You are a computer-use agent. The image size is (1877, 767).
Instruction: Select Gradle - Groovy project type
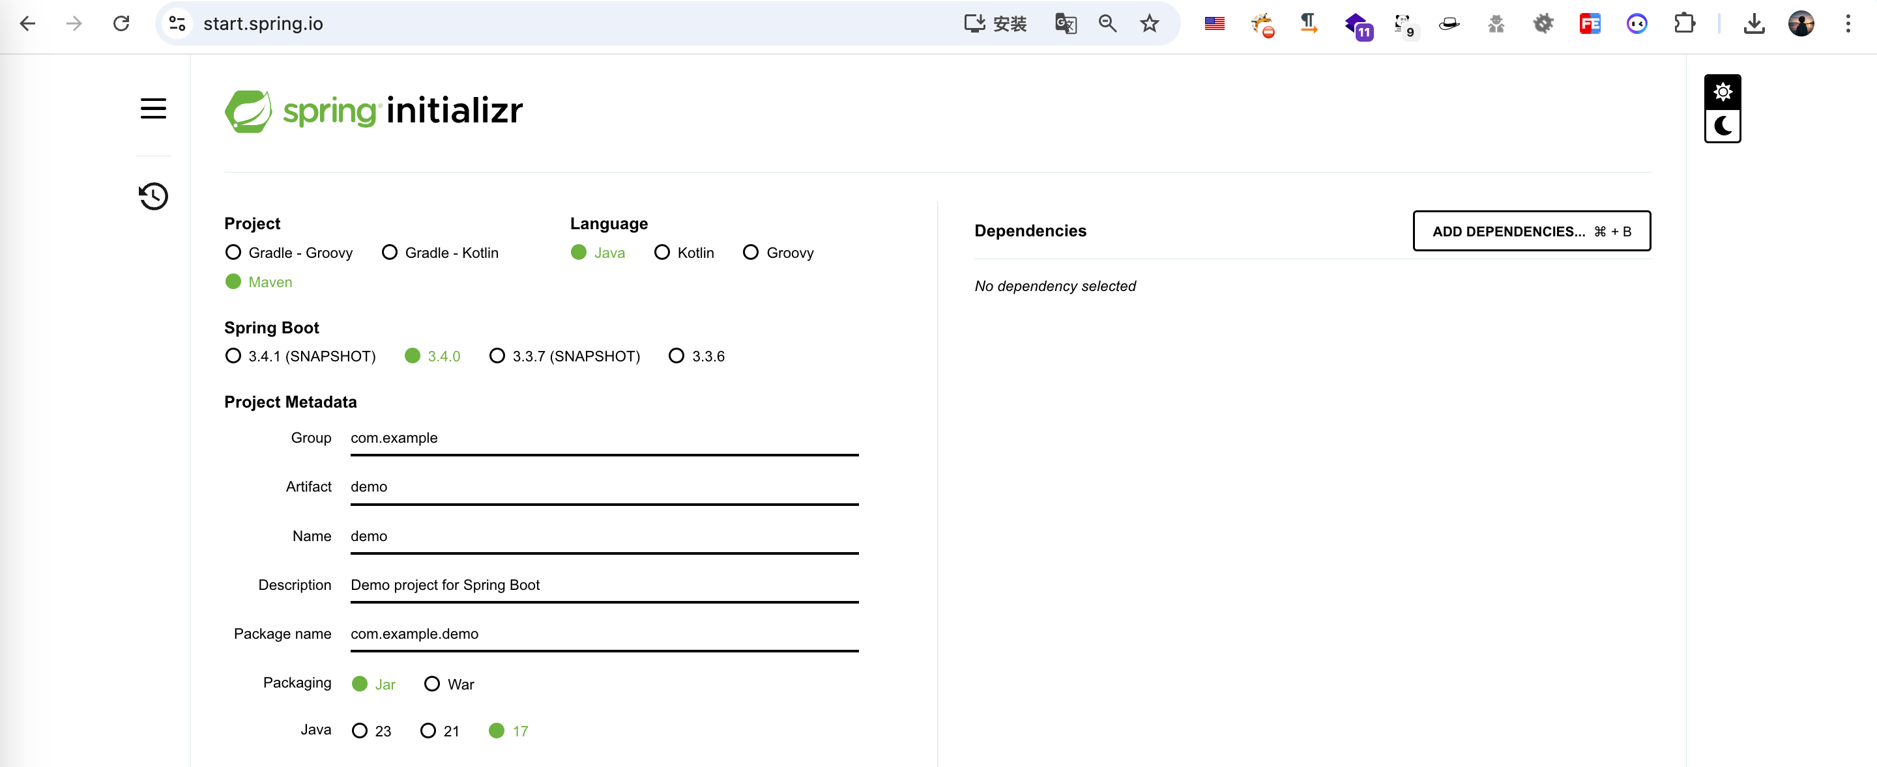289,253
